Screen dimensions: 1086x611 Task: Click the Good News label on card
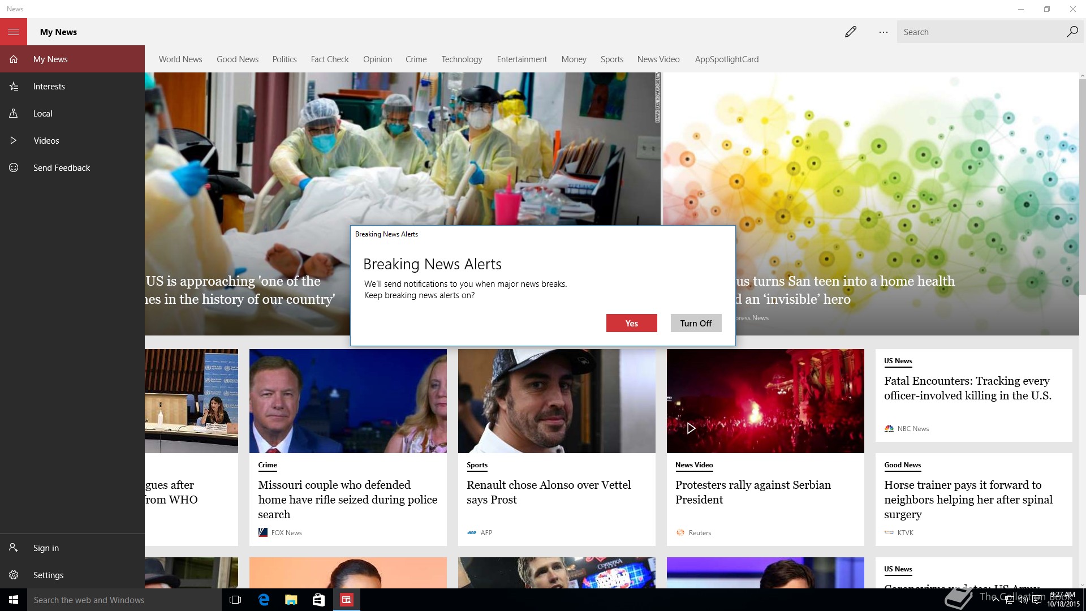(902, 465)
